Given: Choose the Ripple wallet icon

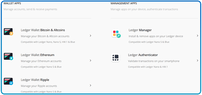Looking at the screenshot, I should 8,81.
